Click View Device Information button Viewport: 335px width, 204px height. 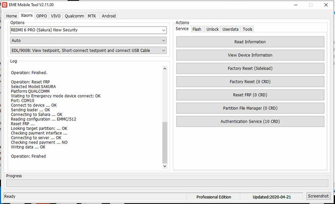pos(250,55)
